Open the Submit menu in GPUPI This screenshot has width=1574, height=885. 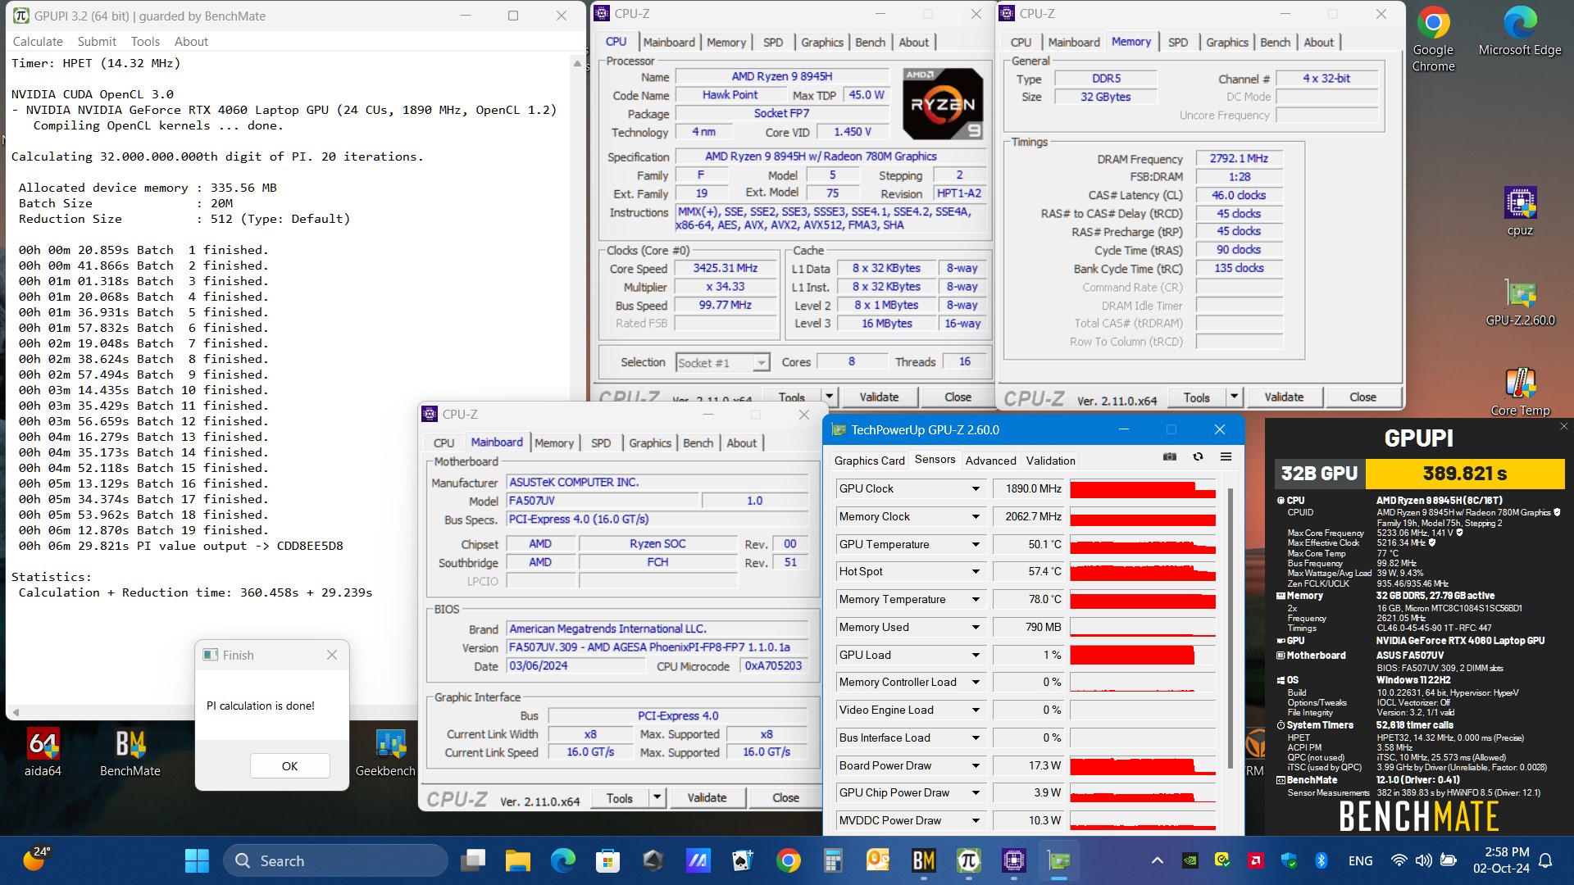(x=97, y=42)
